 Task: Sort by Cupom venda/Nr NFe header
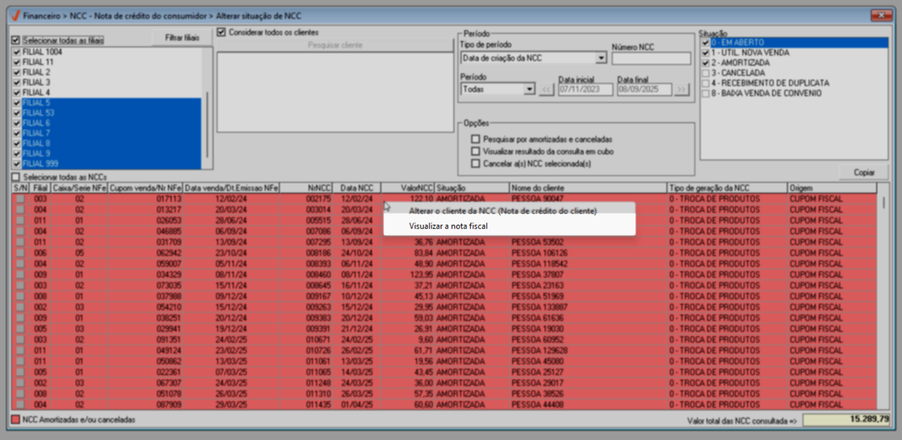point(145,188)
